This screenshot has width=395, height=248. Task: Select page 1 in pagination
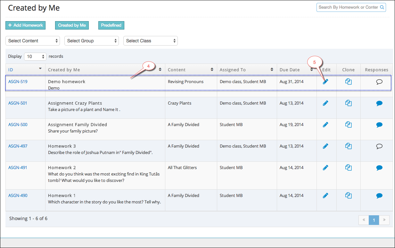tap(374, 220)
